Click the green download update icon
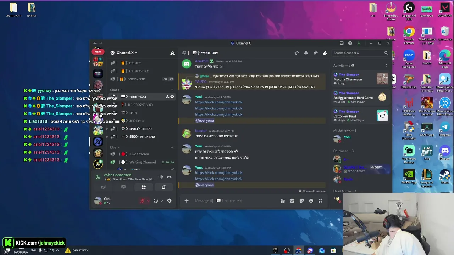The image size is (454, 255). tap(359, 43)
